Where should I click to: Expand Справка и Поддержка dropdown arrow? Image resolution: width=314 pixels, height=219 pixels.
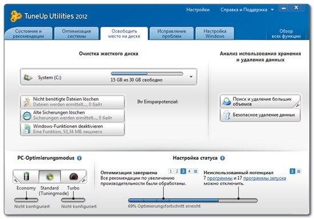(x=272, y=10)
